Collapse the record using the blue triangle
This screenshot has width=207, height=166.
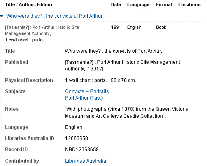tap(2, 16)
